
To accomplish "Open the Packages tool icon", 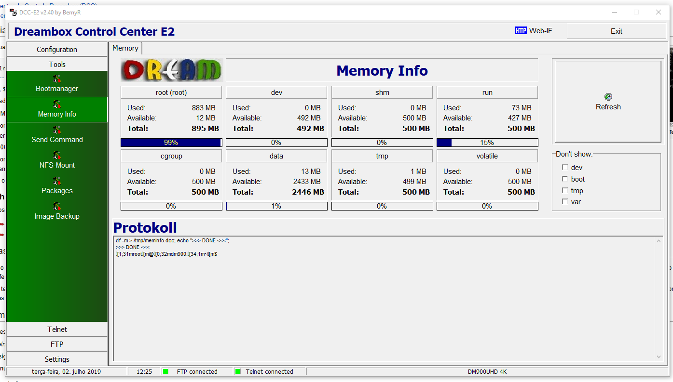I will tap(57, 181).
